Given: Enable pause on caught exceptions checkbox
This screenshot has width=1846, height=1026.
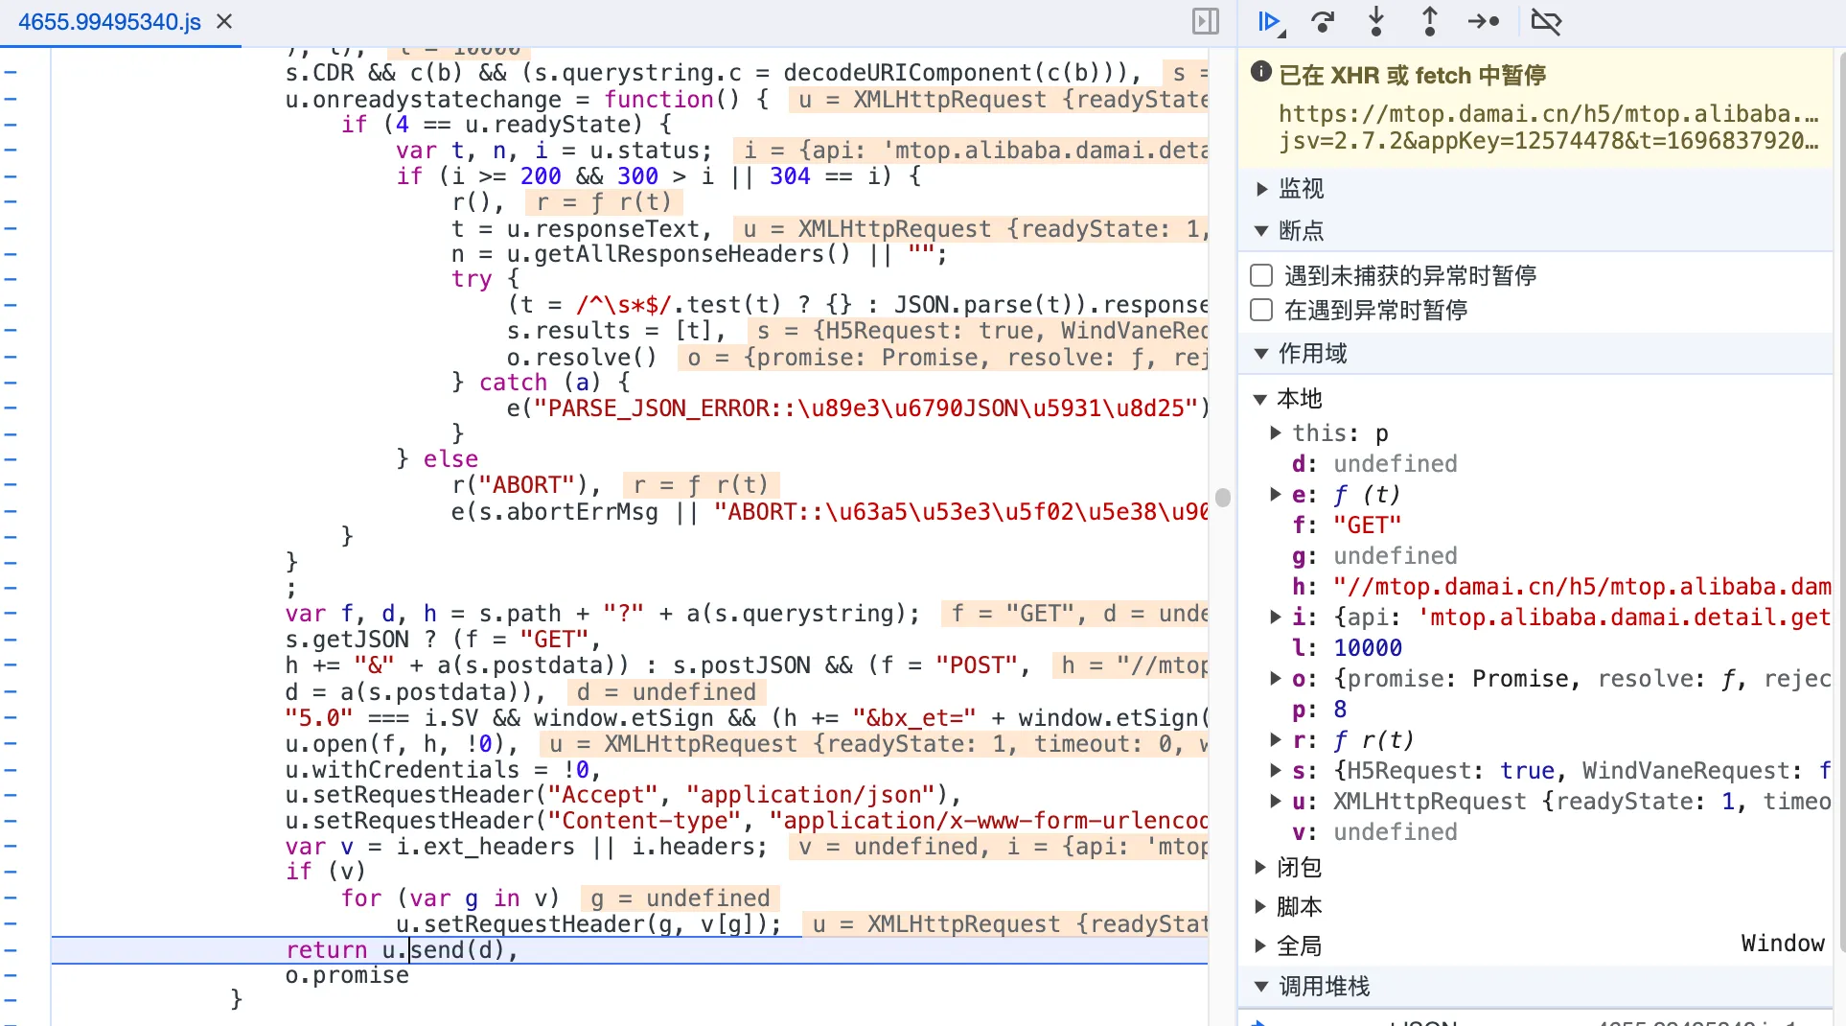Looking at the screenshot, I should 1261,311.
